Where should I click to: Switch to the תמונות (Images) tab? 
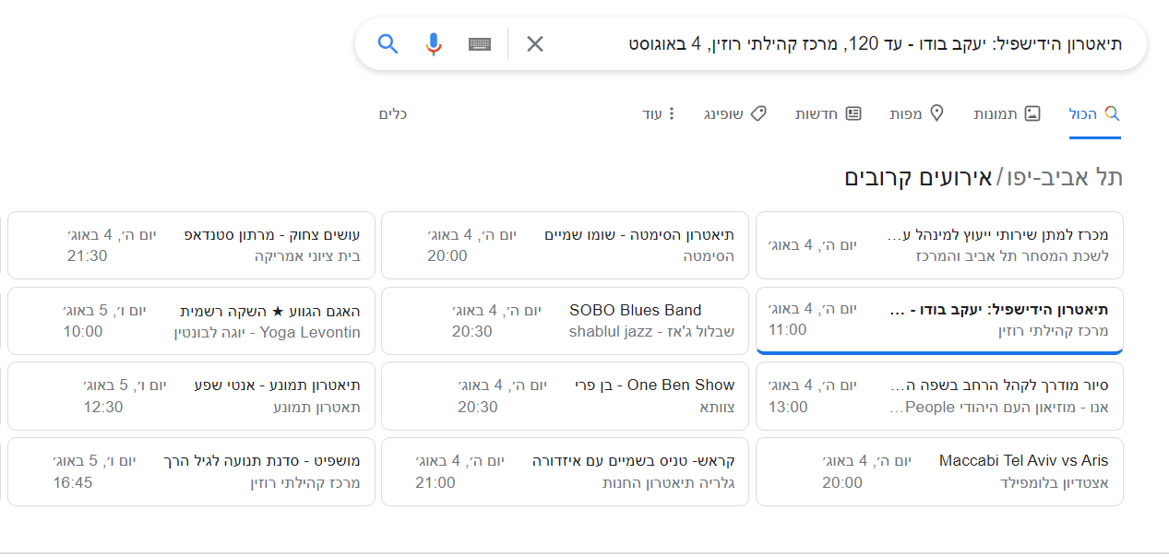[1007, 113]
